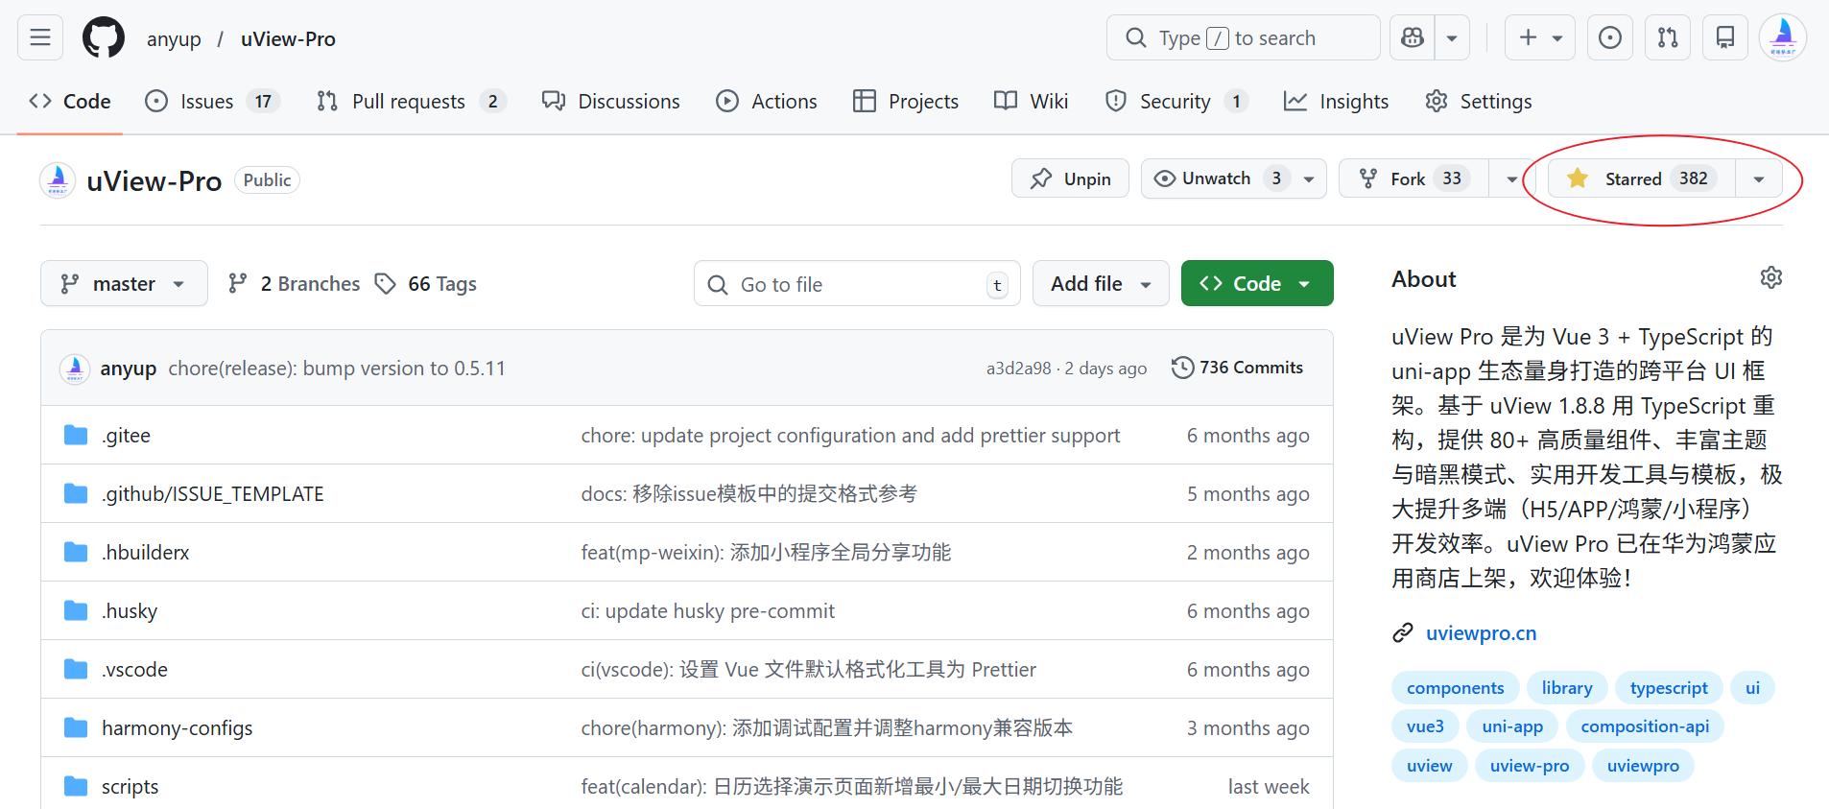
Task: Open commit 'ci: update husky pre-commit'
Action: click(708, 611)
